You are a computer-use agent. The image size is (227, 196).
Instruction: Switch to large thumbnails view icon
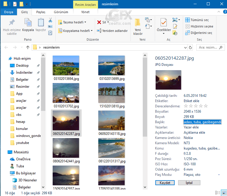click(224, 193)
